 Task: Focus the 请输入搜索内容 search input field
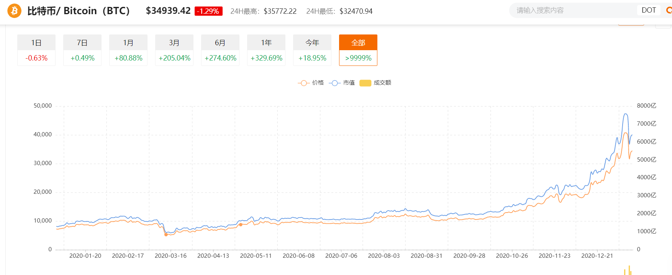(x=571, y=10)
